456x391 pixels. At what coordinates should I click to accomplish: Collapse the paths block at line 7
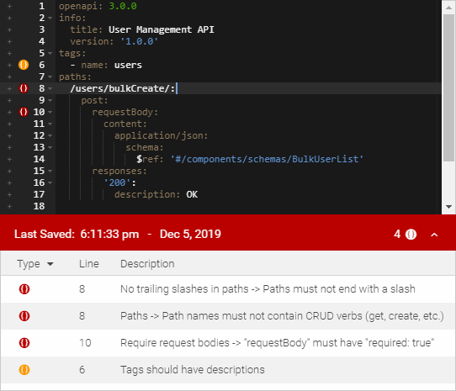[50, 77]
